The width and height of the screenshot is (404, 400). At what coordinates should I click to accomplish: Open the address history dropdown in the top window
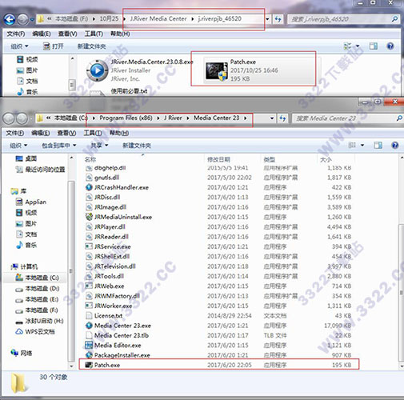coord(267,19)
